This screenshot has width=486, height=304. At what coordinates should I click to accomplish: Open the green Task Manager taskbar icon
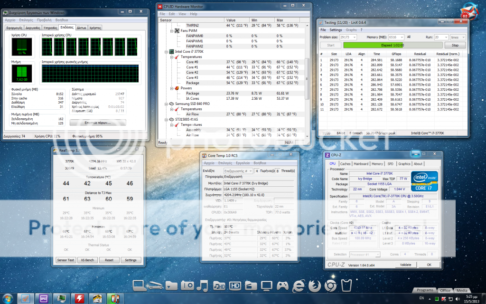click(x=62, y=299)
